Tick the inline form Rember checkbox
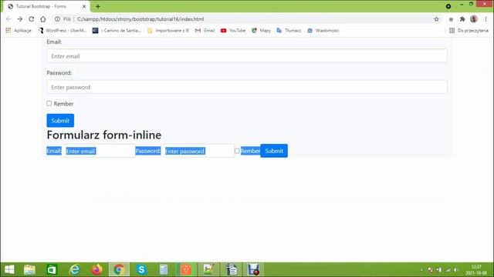This screenshot has width=494, height=277. click(237, 151)
